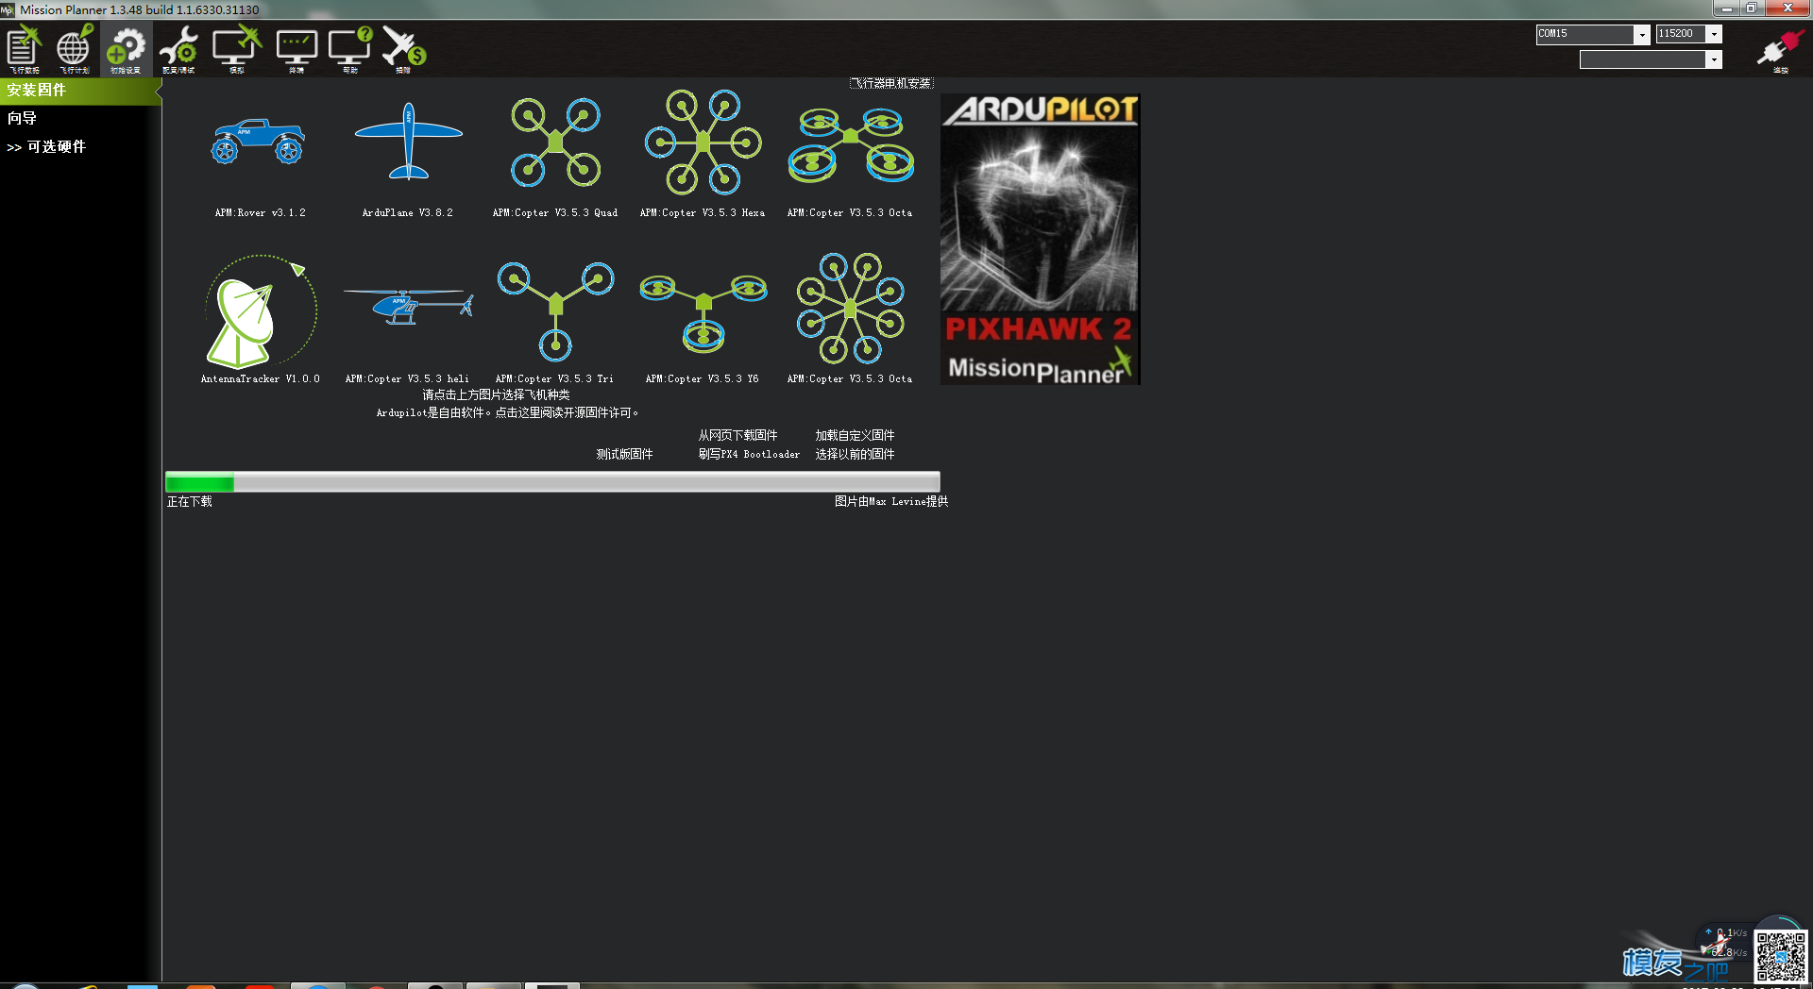1813x989 pixels.
Task: Click the firmware download progress bar
Action: pos(552,482)
